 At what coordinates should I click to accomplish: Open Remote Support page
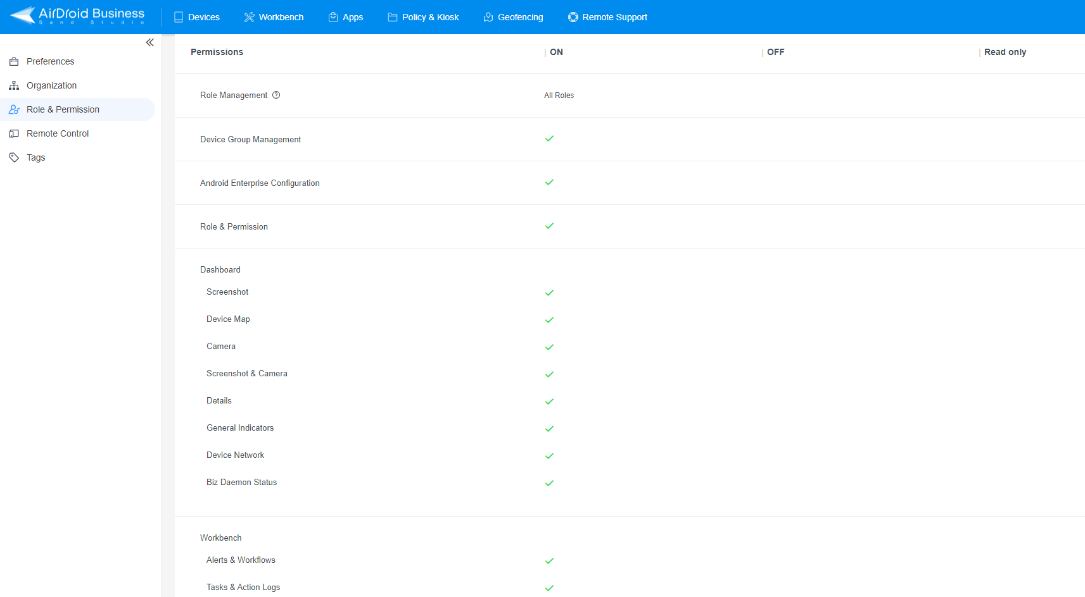tap(607, 17)
